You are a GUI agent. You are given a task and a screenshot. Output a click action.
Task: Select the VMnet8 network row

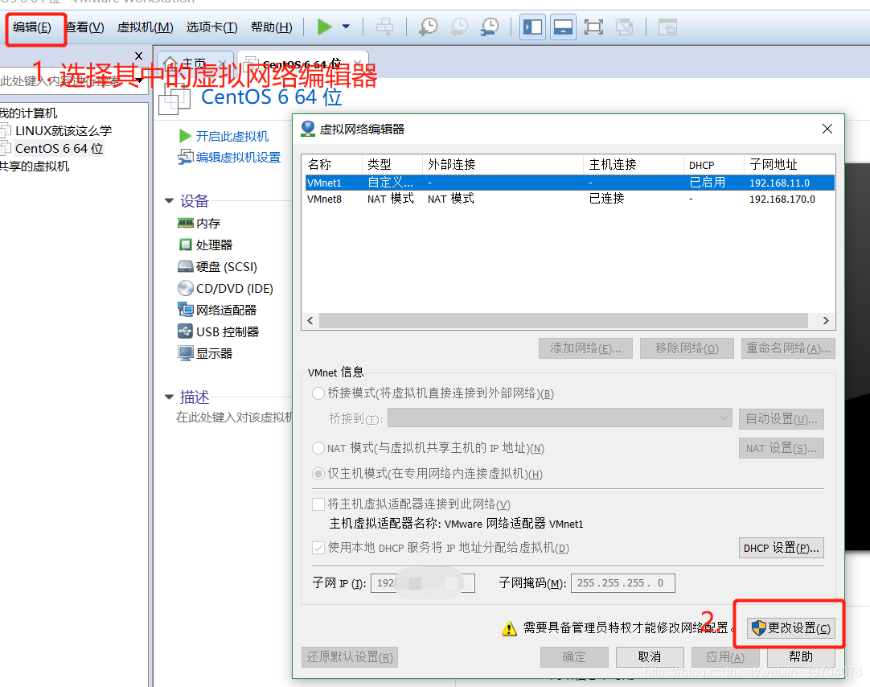570,199
